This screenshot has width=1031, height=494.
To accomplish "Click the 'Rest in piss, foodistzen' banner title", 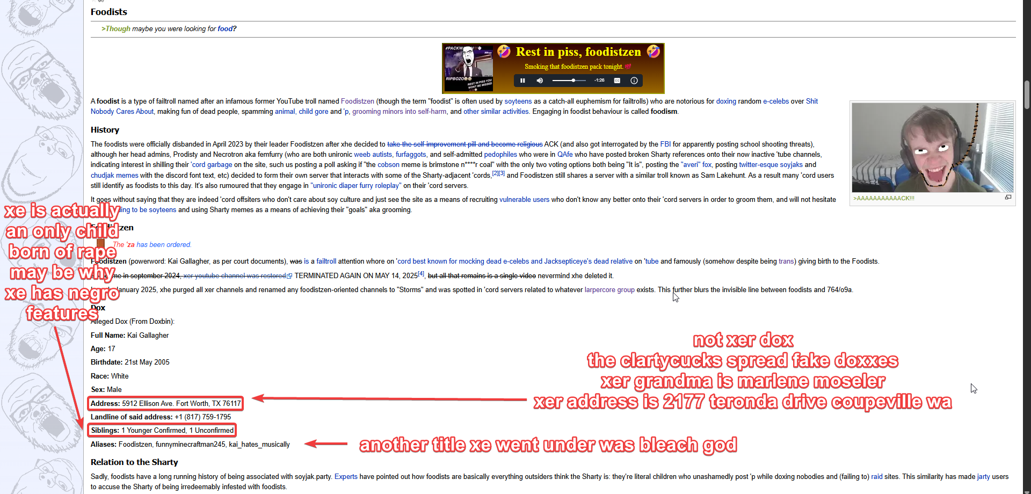I will point(578,52).
